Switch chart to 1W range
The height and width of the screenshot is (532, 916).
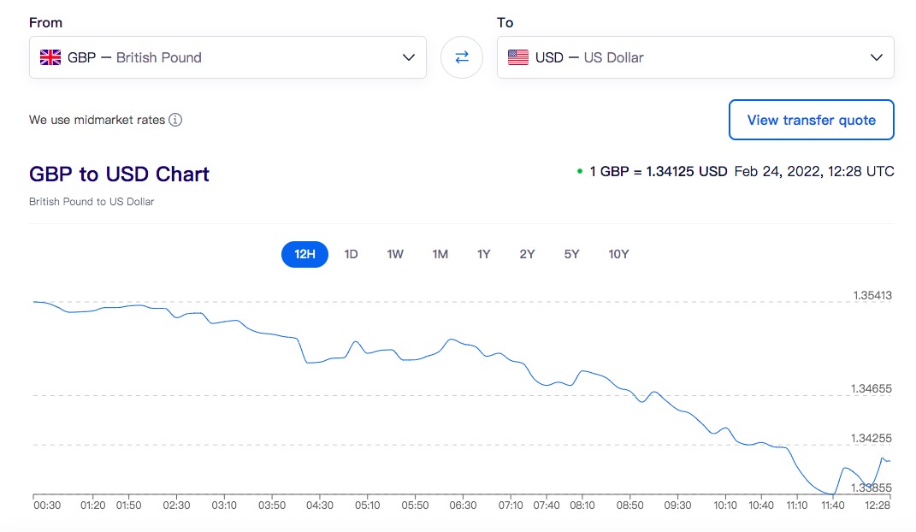tap(395, 254)
